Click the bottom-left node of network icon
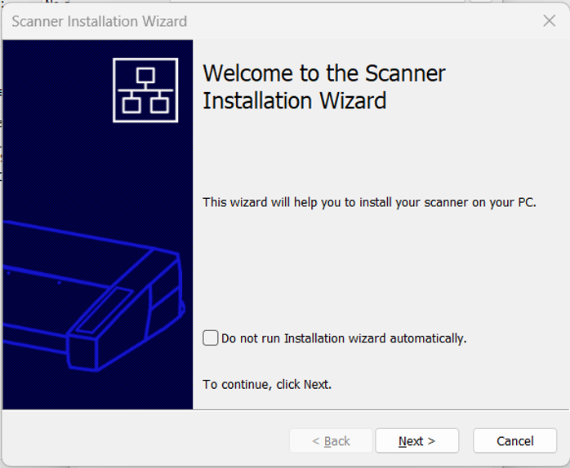Viewport: 570px width, 468px height. coord(131,104)
